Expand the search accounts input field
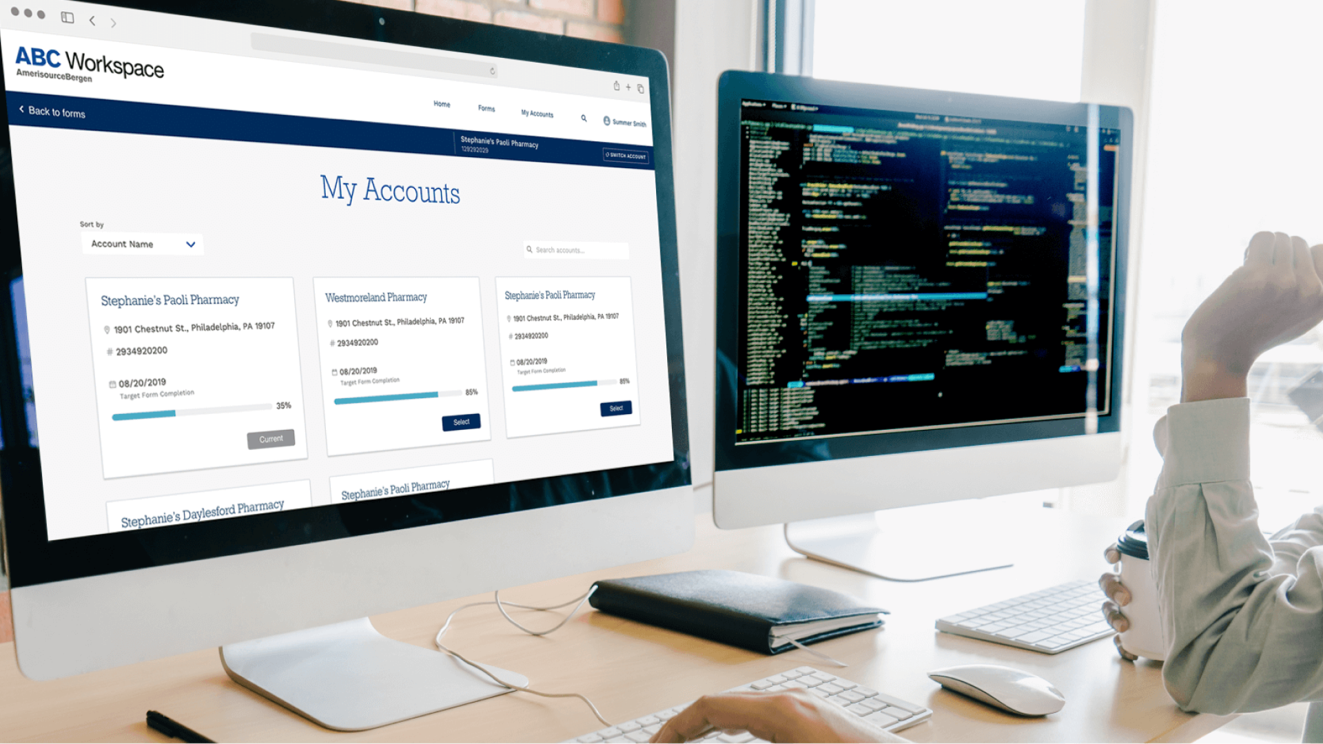 coord(578,251)
